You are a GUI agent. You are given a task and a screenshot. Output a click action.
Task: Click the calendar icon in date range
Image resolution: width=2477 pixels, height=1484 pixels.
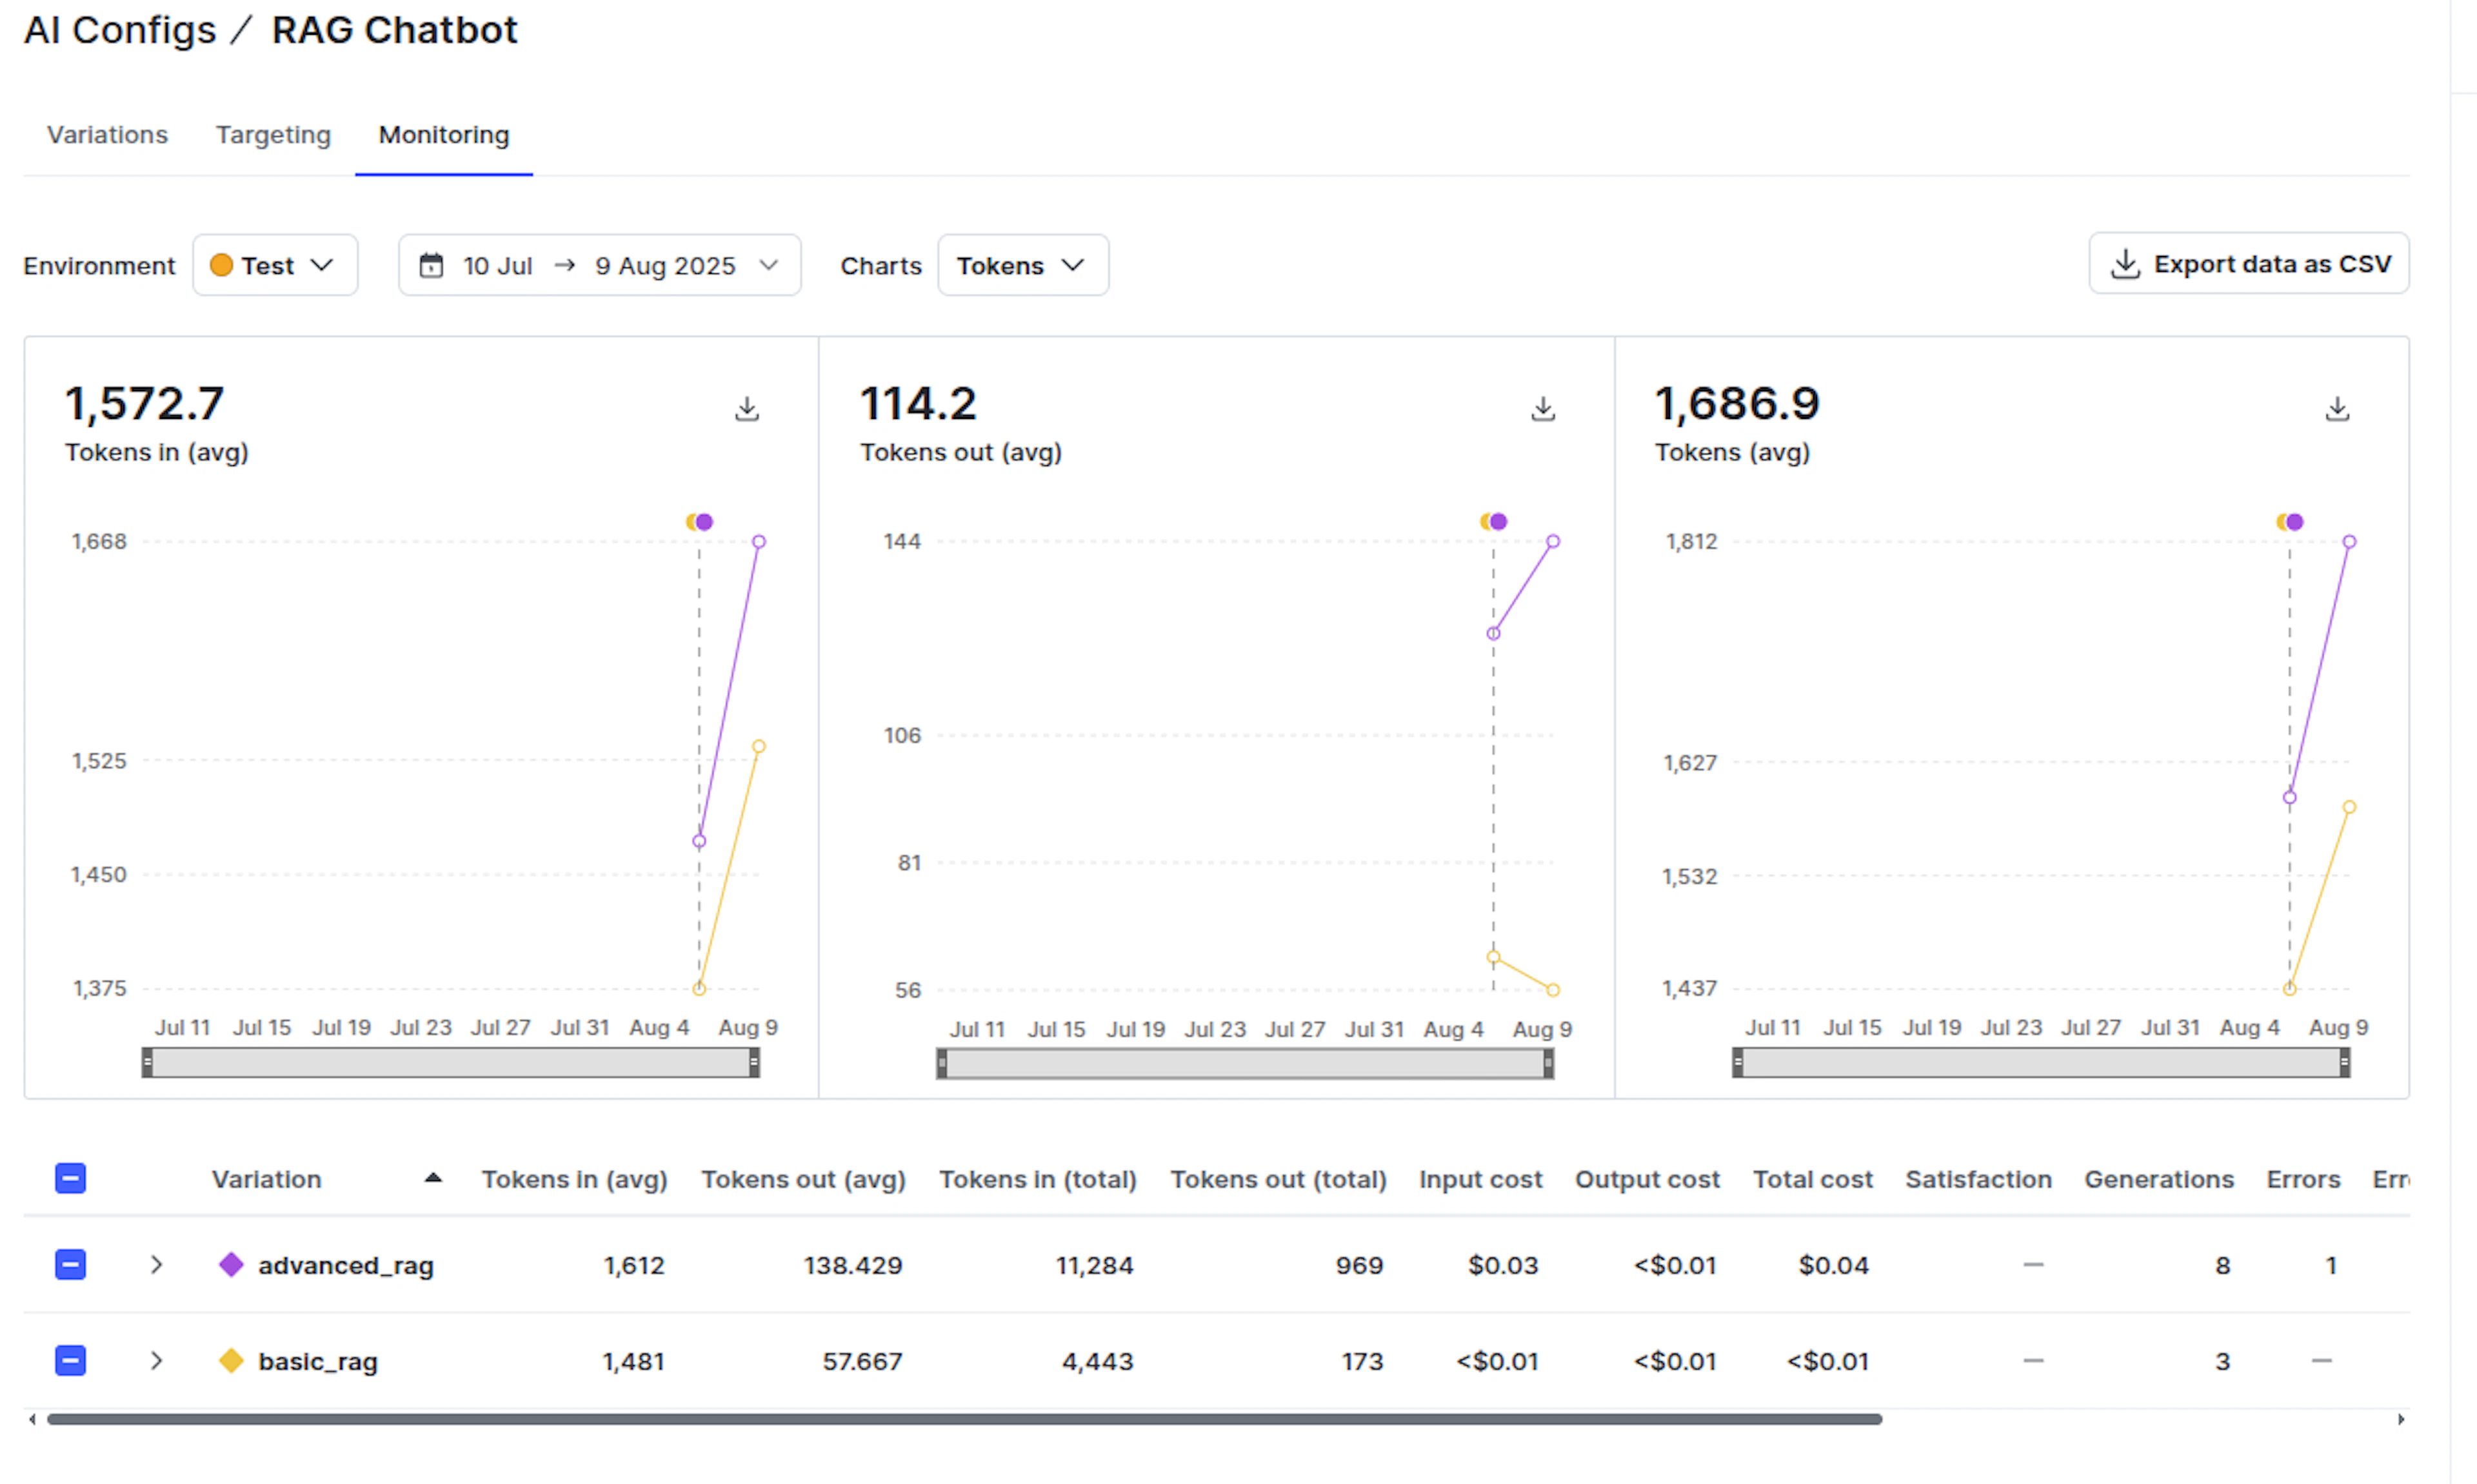click(x=431, y=266)
